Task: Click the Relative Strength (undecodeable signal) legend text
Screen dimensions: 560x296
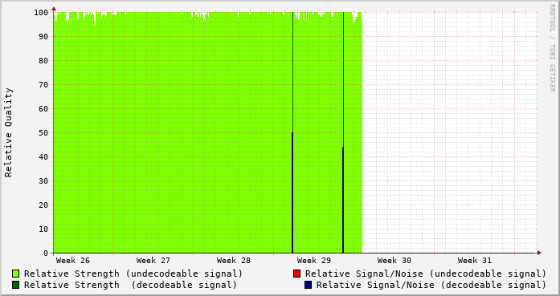Action: (x=133, y=274)
